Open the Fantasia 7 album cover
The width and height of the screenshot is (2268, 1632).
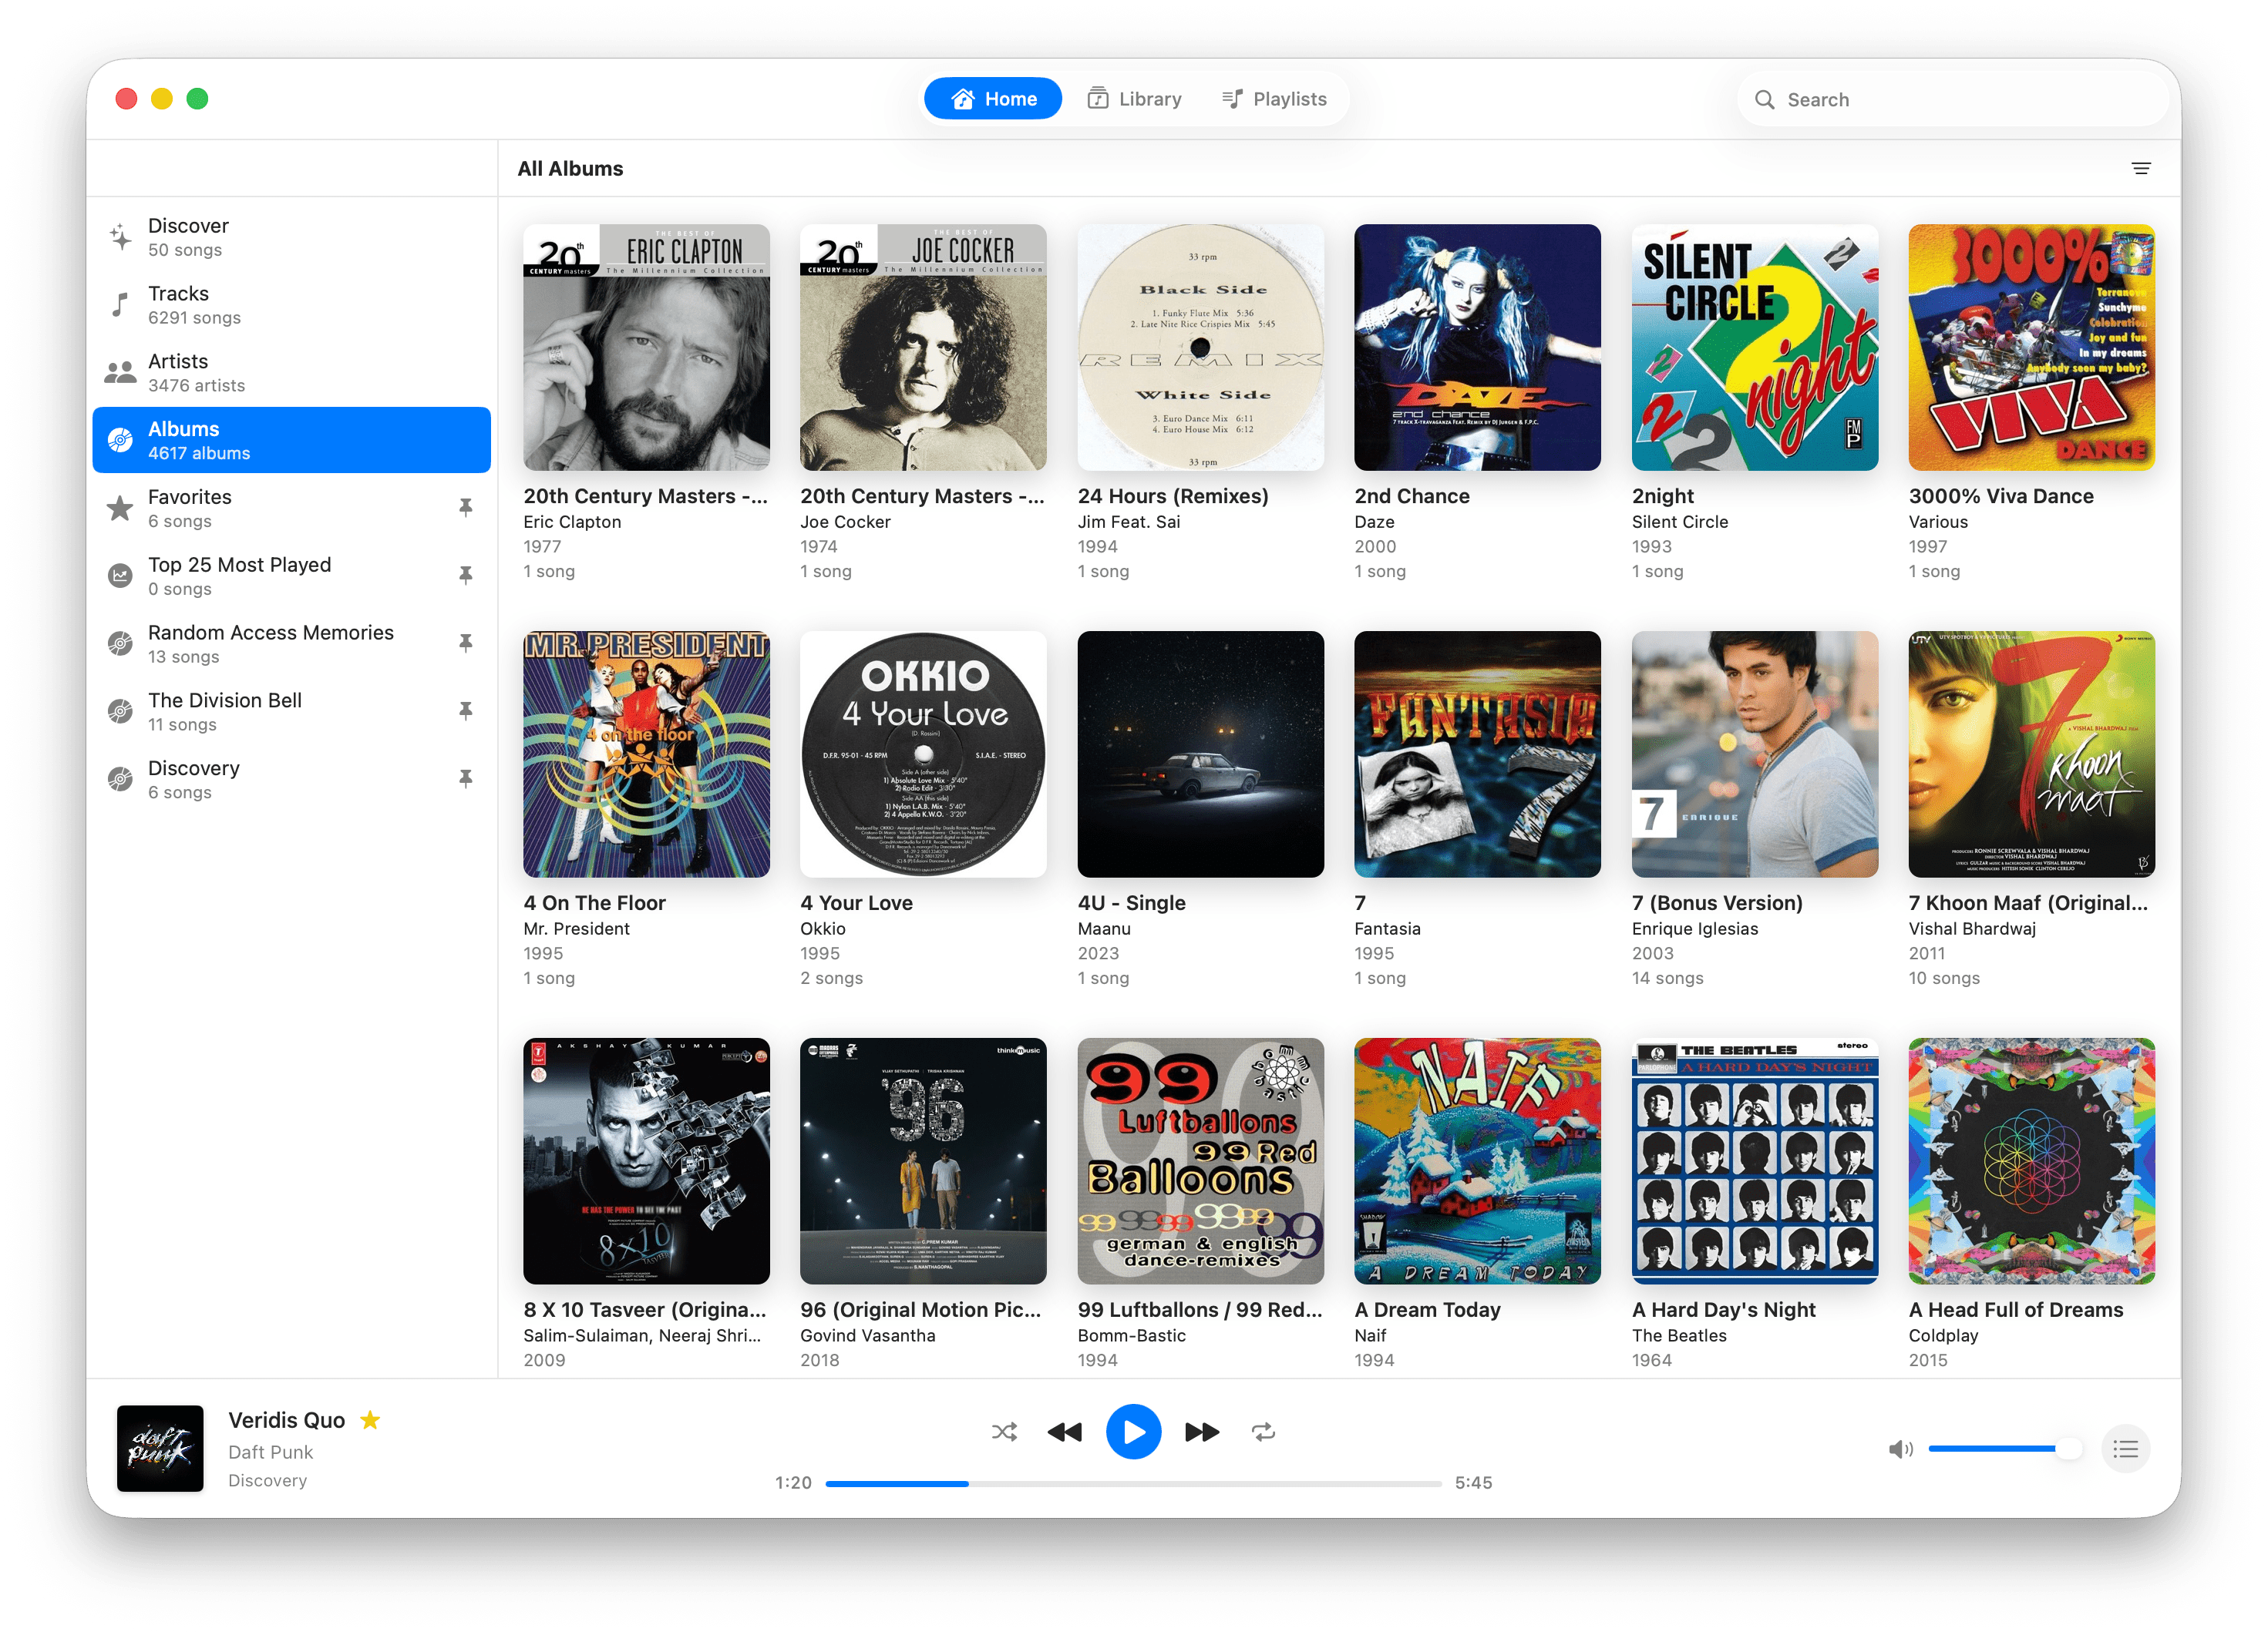click(1477, 754)
